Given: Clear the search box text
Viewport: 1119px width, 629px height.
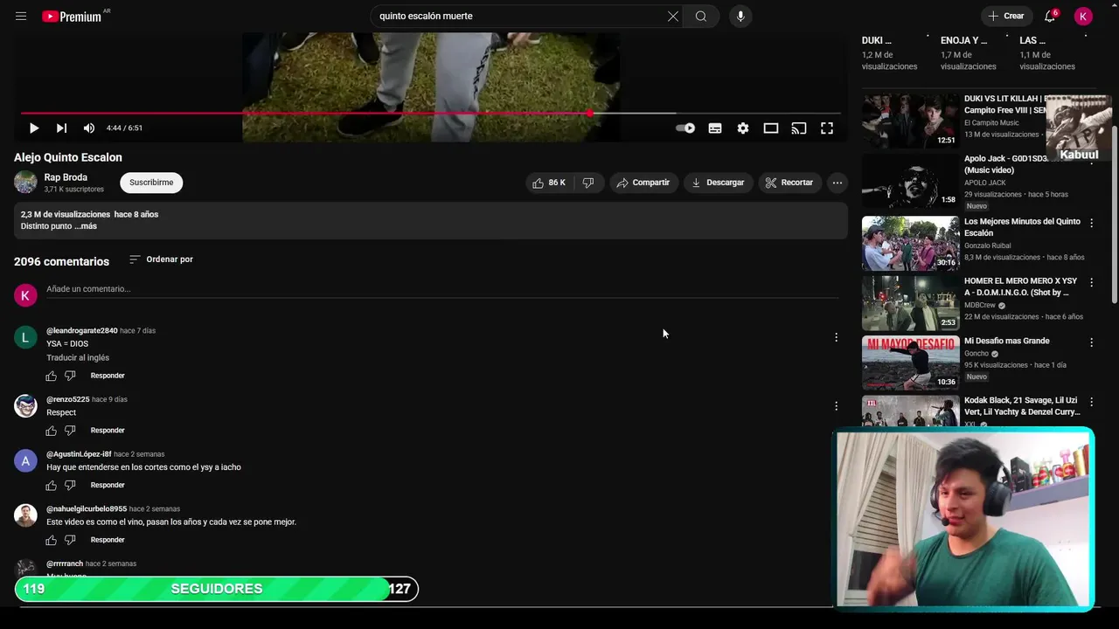Looking at the screenshot, I should [673, 16].
